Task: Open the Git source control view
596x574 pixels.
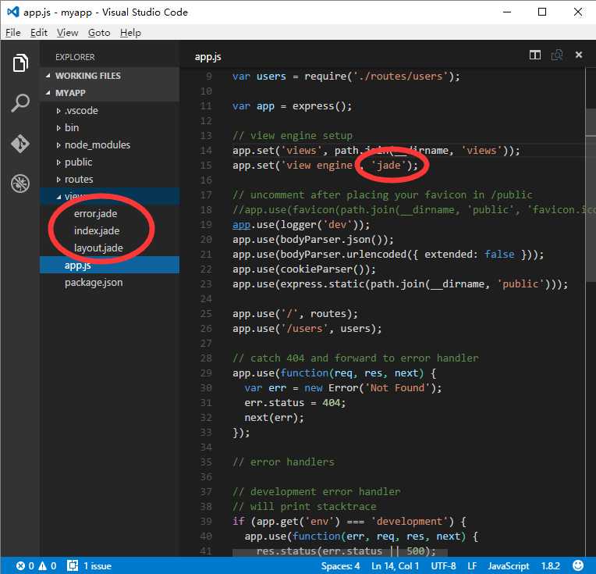Action: 20,144
